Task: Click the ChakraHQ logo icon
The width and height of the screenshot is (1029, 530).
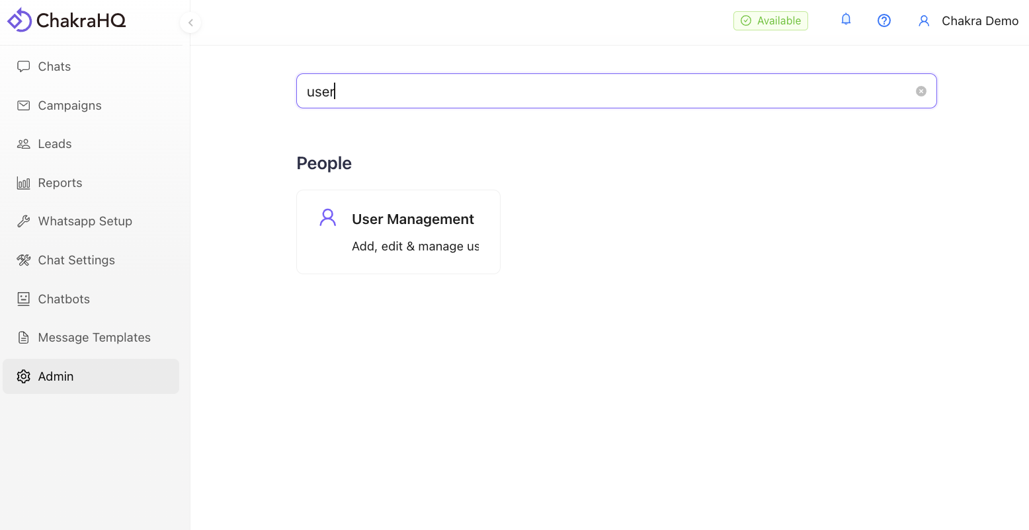Action: pyautogui.click(x=19, y=20)
